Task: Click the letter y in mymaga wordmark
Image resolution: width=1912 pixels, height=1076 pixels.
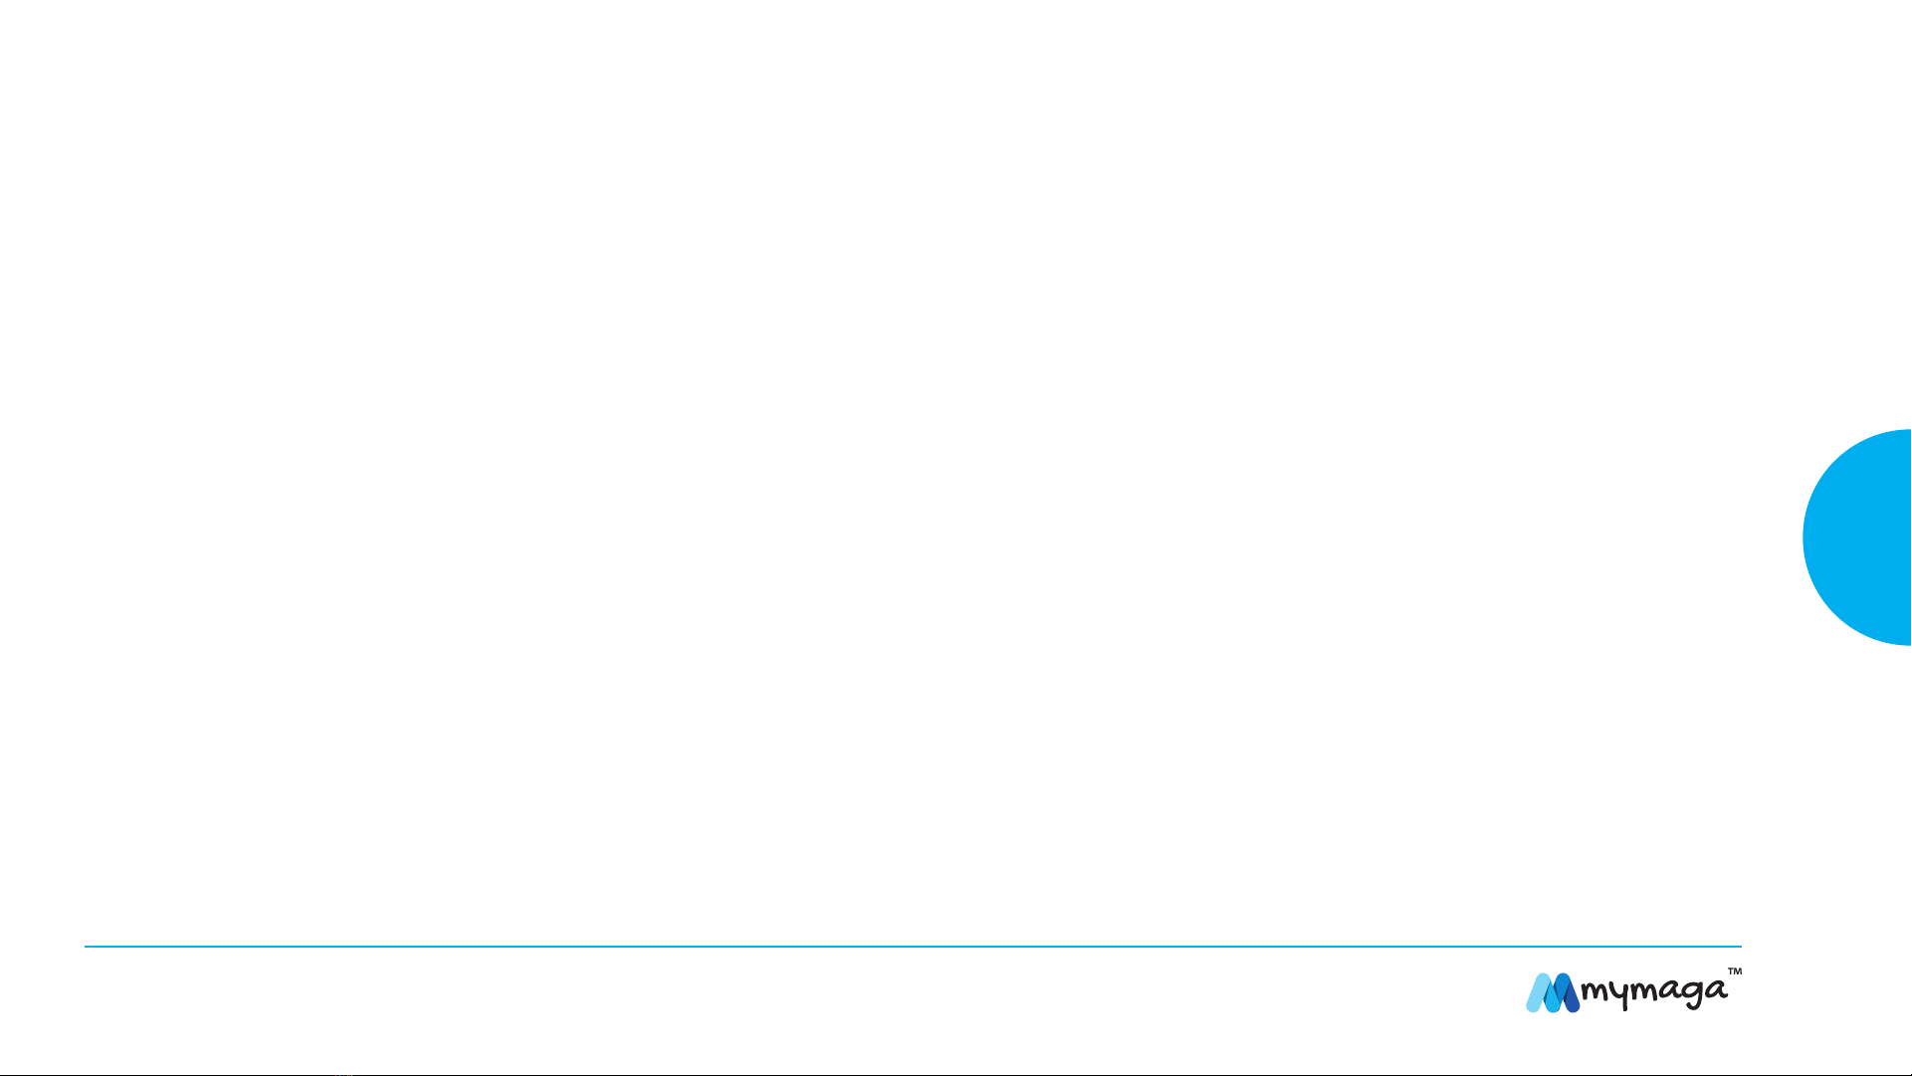Action: (1620, 996)
